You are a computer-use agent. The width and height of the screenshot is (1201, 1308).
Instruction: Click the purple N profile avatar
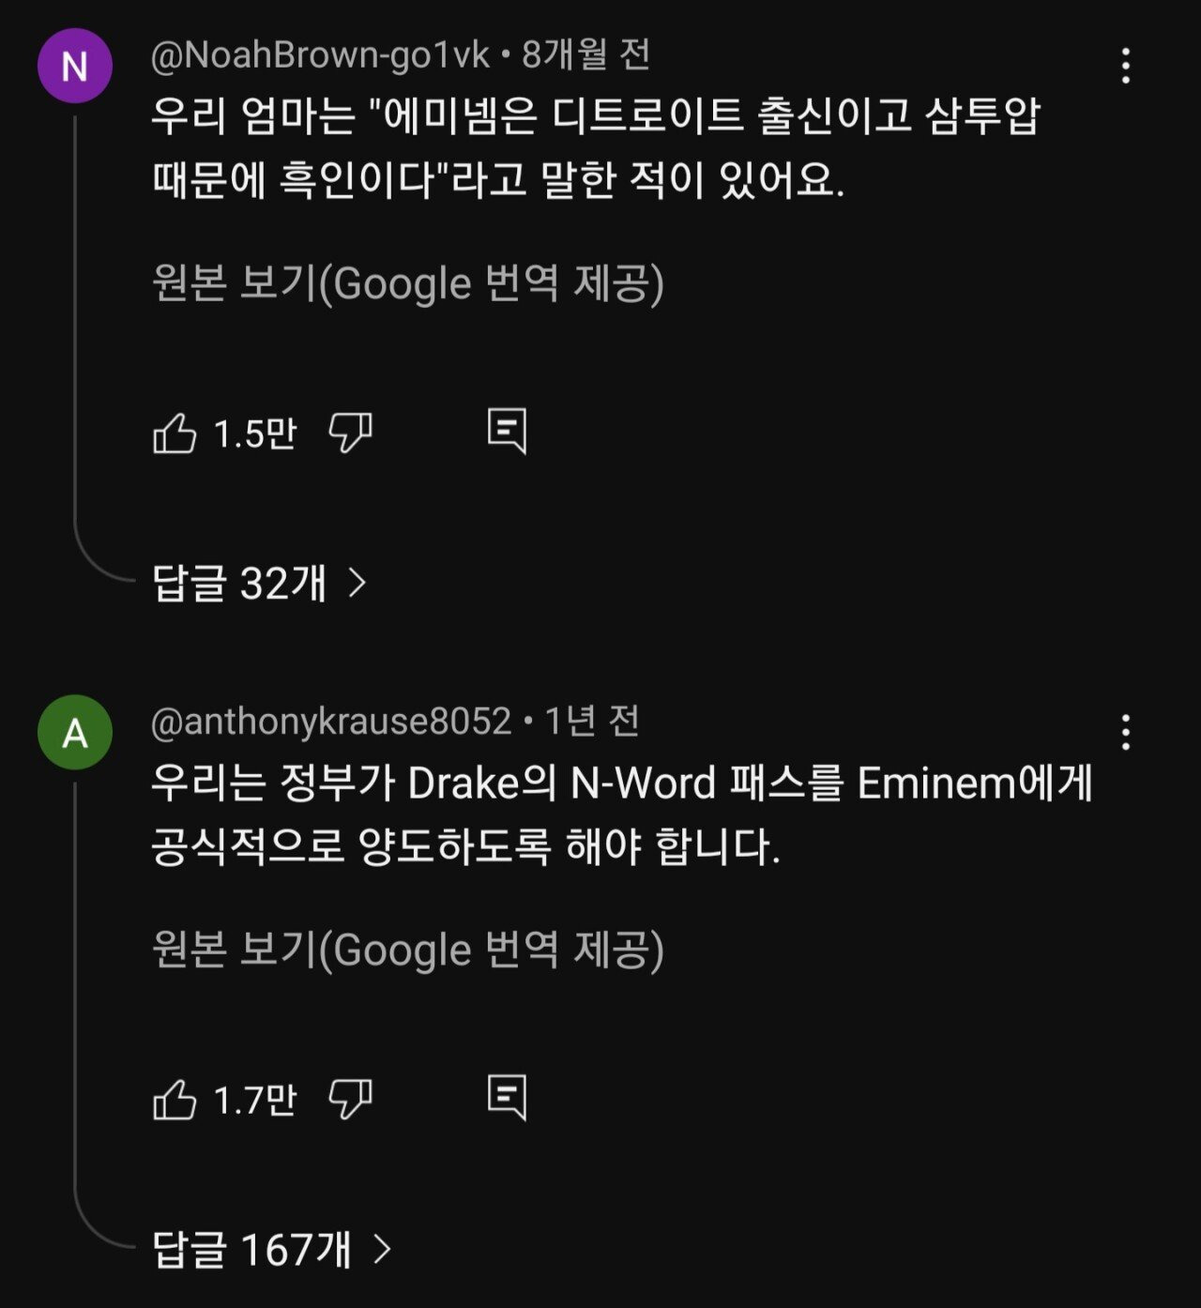tap(75, 66)
